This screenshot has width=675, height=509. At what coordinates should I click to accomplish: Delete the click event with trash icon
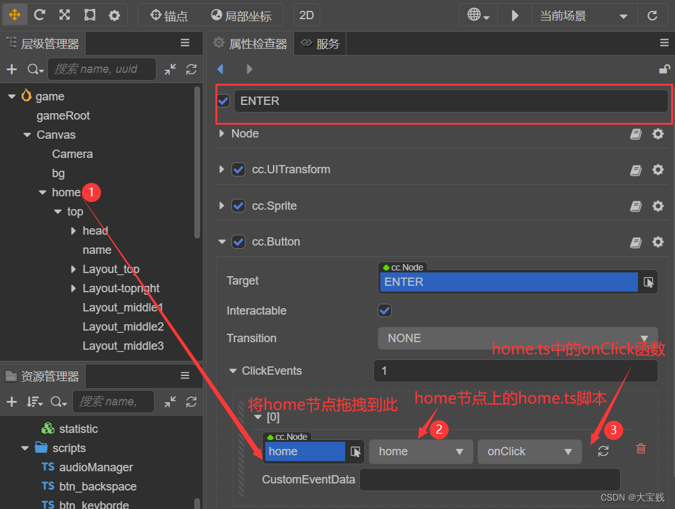tap(641, 450)
